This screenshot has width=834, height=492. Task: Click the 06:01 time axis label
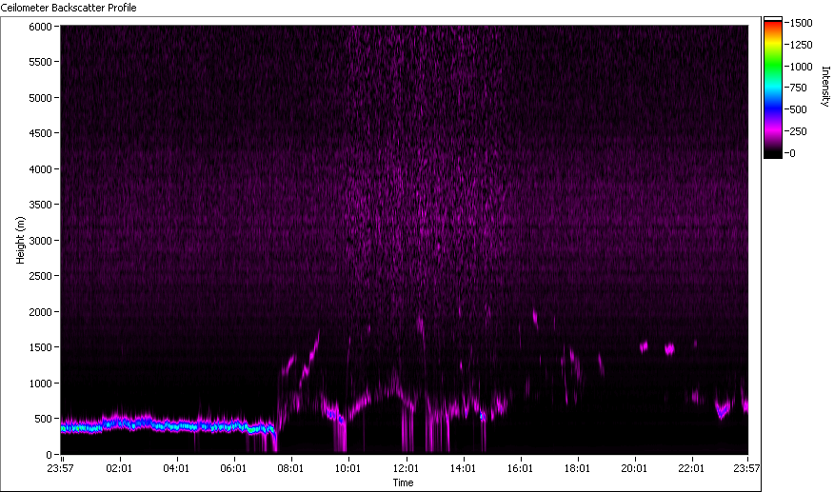[x=233, y=468]
